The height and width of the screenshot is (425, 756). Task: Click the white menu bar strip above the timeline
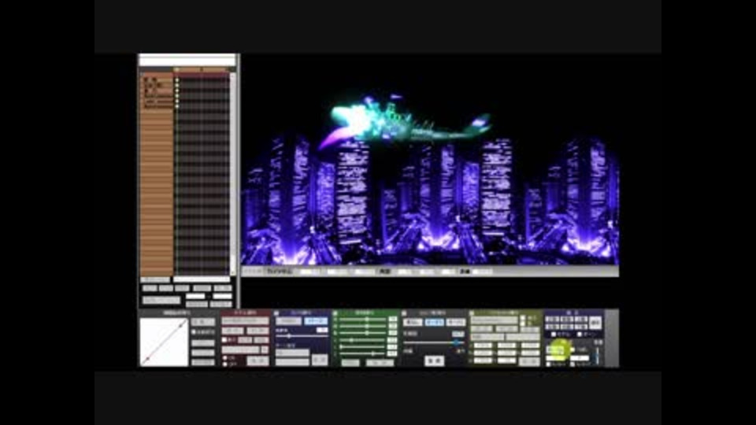pyautogui.click(x=187, y=61)
